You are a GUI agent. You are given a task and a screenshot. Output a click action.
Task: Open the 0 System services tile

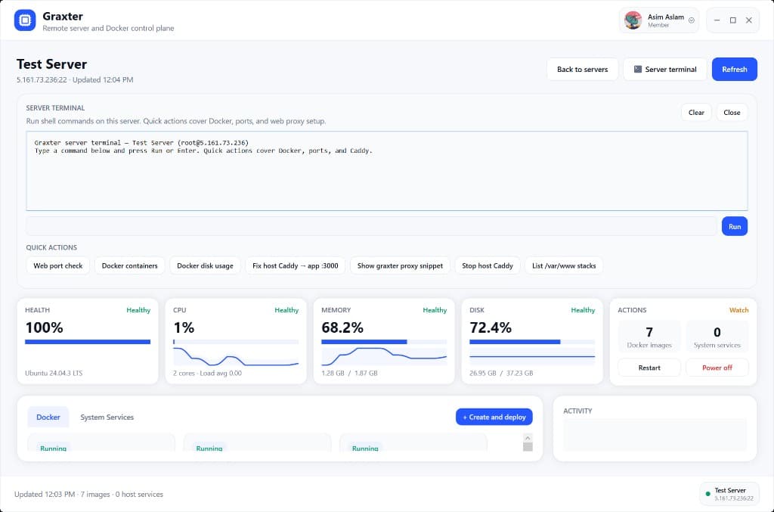(x=717, y=337)
